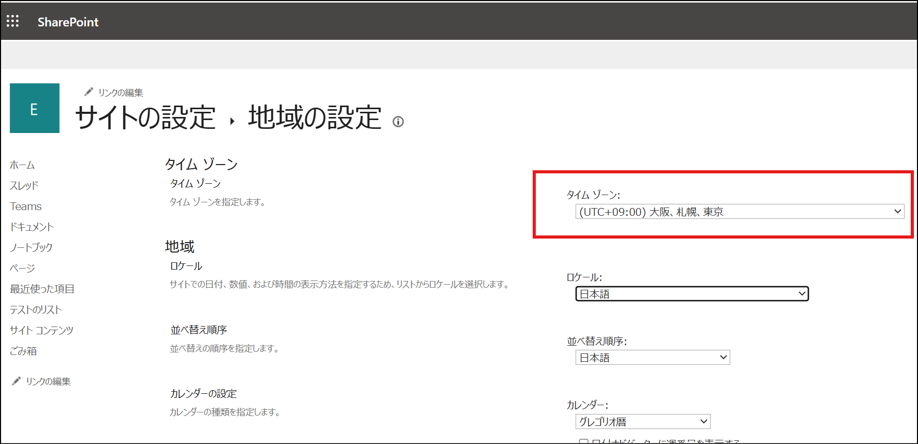Open the ロケール dropdown
Image resolution: width=918 pixels, height=444 pixels.
(x=692, y=294)
